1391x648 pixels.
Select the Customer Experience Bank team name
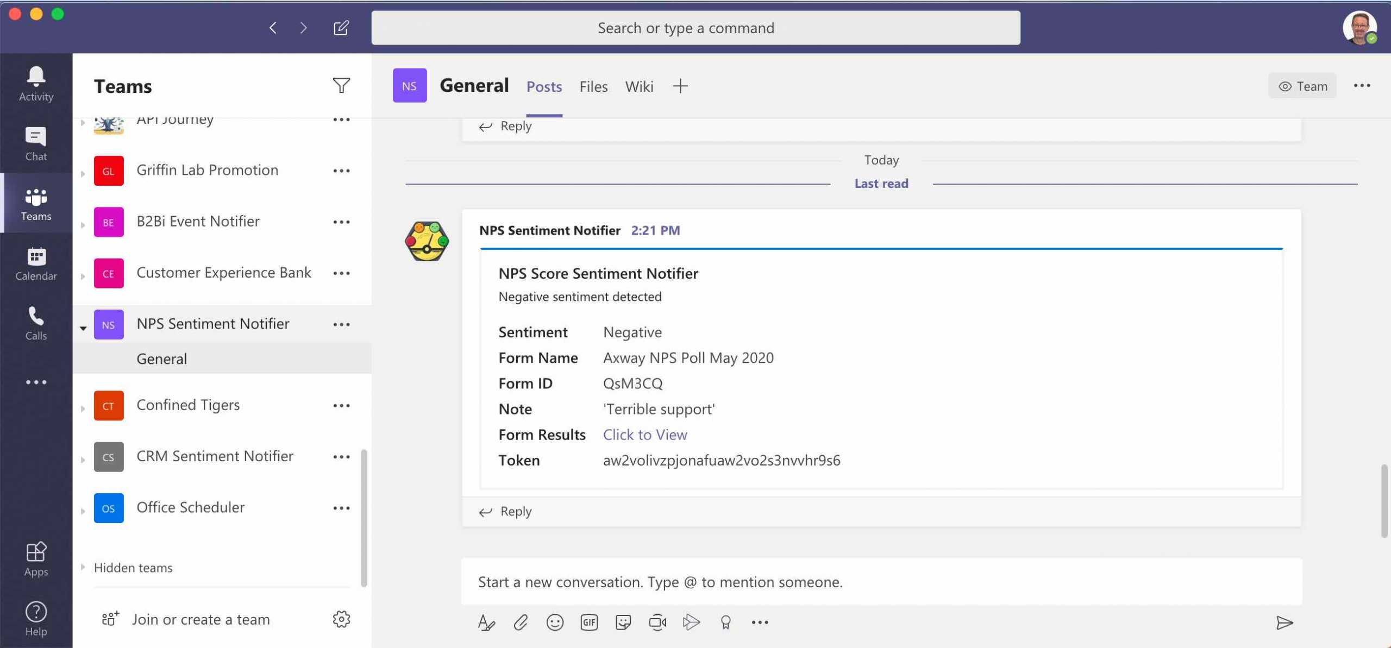coord(223,273)
